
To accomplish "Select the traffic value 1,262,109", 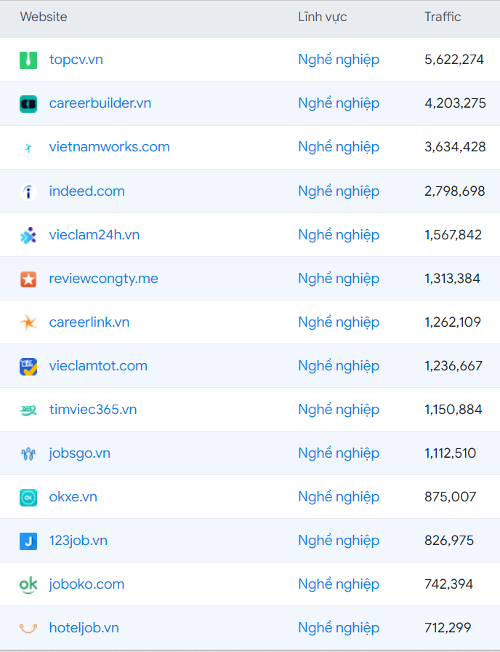I will [x=453, y=322].
